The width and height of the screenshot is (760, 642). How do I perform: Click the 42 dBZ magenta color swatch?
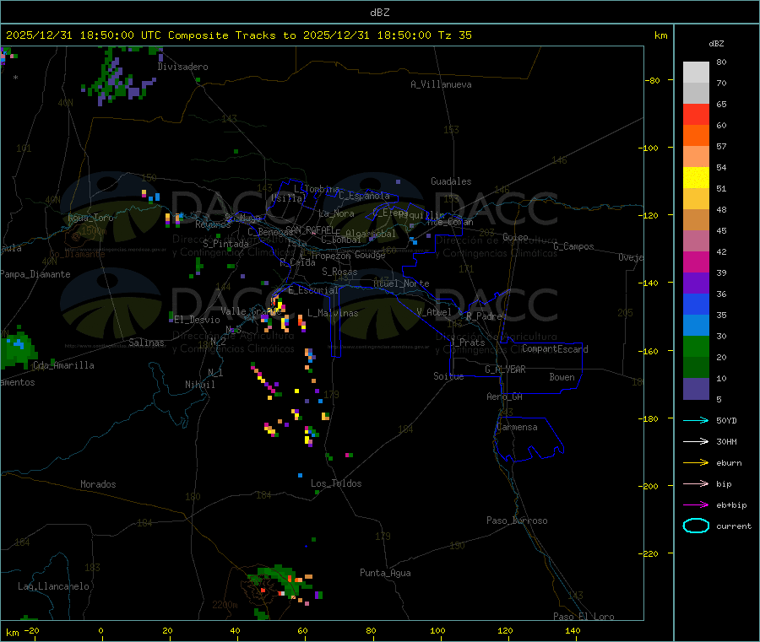[x=696, y=262]
